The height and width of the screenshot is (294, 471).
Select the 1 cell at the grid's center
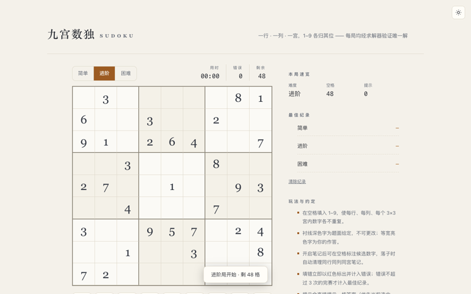(172, 186)
